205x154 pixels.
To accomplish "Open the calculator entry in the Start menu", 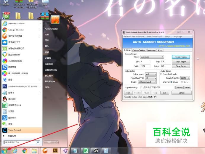I will (x=22, y=111).
